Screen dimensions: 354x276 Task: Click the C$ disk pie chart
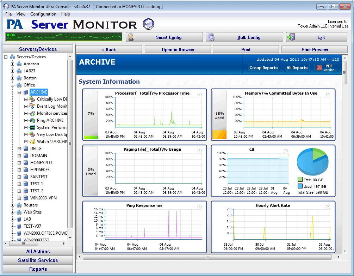(x=313, y=162)
